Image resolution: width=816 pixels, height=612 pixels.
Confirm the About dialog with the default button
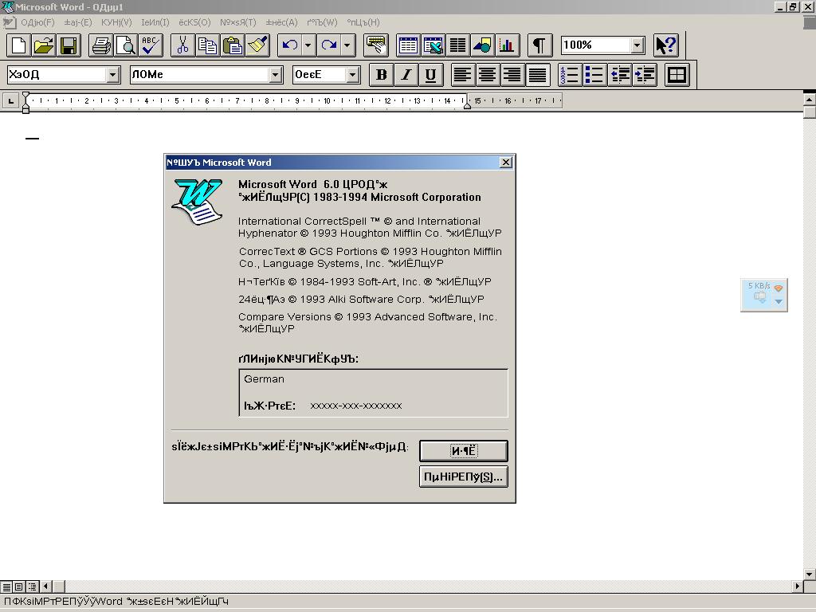click(463, 451)
